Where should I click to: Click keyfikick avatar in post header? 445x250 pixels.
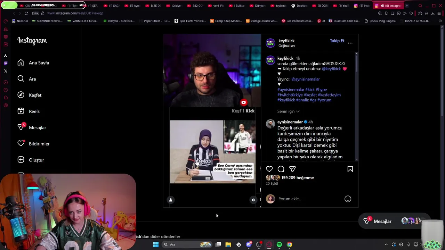point(270,43)
